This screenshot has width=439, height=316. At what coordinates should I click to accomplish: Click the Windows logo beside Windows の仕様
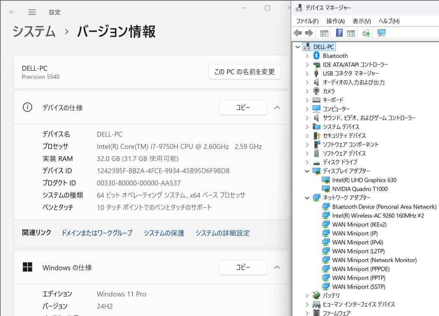point(28,267)
